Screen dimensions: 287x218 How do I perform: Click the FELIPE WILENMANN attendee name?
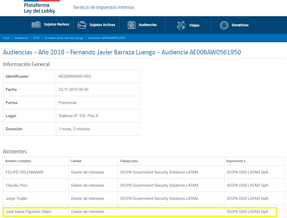(24, 172)
